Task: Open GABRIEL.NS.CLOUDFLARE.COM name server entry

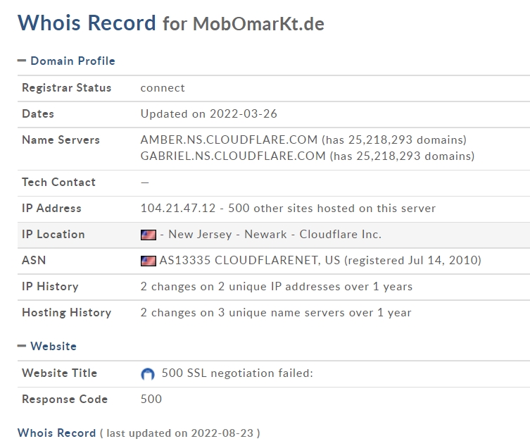Action: pos(233,156)
